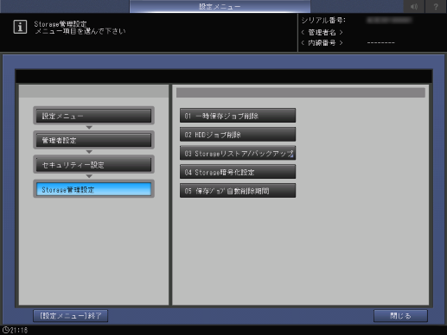The image size is (447, 335).
Task: Open 04 Storage暗号化設定
Action: coord(238,172)
